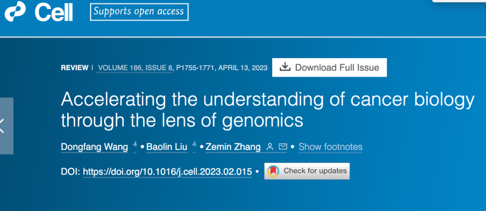Click the download arrow icon
Screen dimensions: 486x211
(x=285, y=67)
